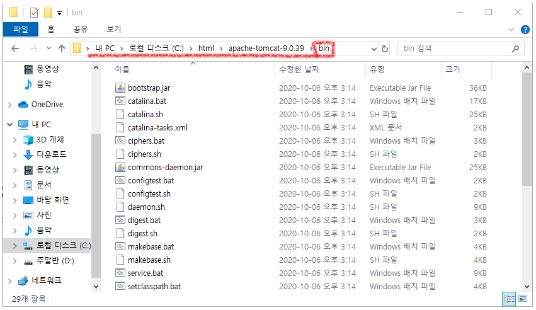The height and width of the screenshot is (310, 536).
Task: Click the makebase.bat file icon
Action: pyautogui.click(x=120, y=246)
